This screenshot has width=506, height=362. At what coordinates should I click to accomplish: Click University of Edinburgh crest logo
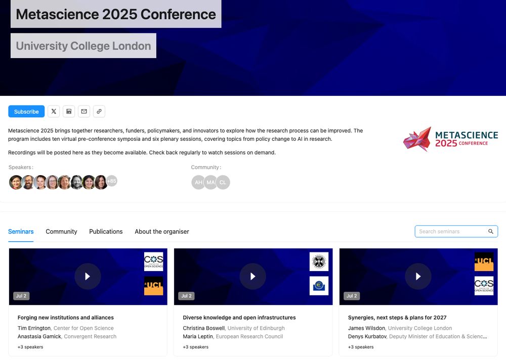[x=319, y=262]
